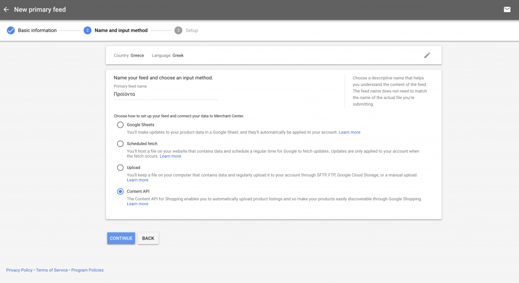
Task: Click the step 2 circle icon
Action: click(x=87, y=30)
